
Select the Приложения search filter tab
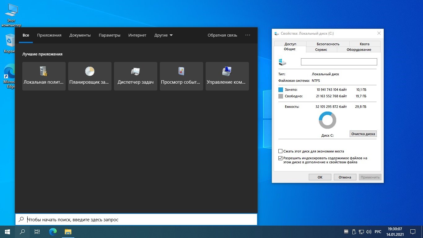pyautogui.click(x=49, y=35)
